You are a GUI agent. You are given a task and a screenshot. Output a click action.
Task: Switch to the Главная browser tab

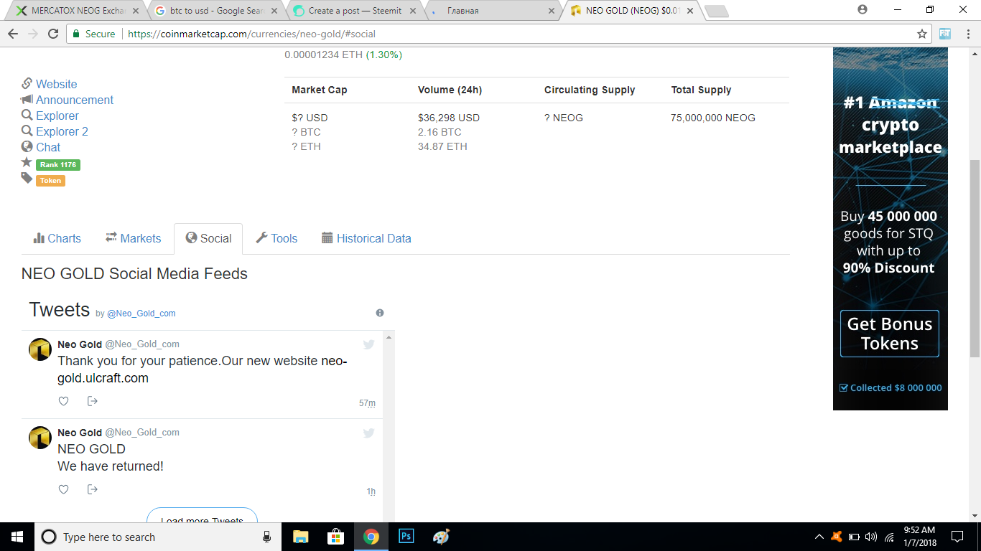494,11
